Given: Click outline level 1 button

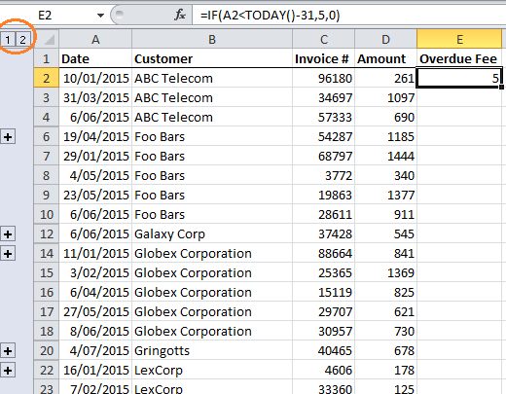Looking at the screenshot, I should tap(8, 40).
